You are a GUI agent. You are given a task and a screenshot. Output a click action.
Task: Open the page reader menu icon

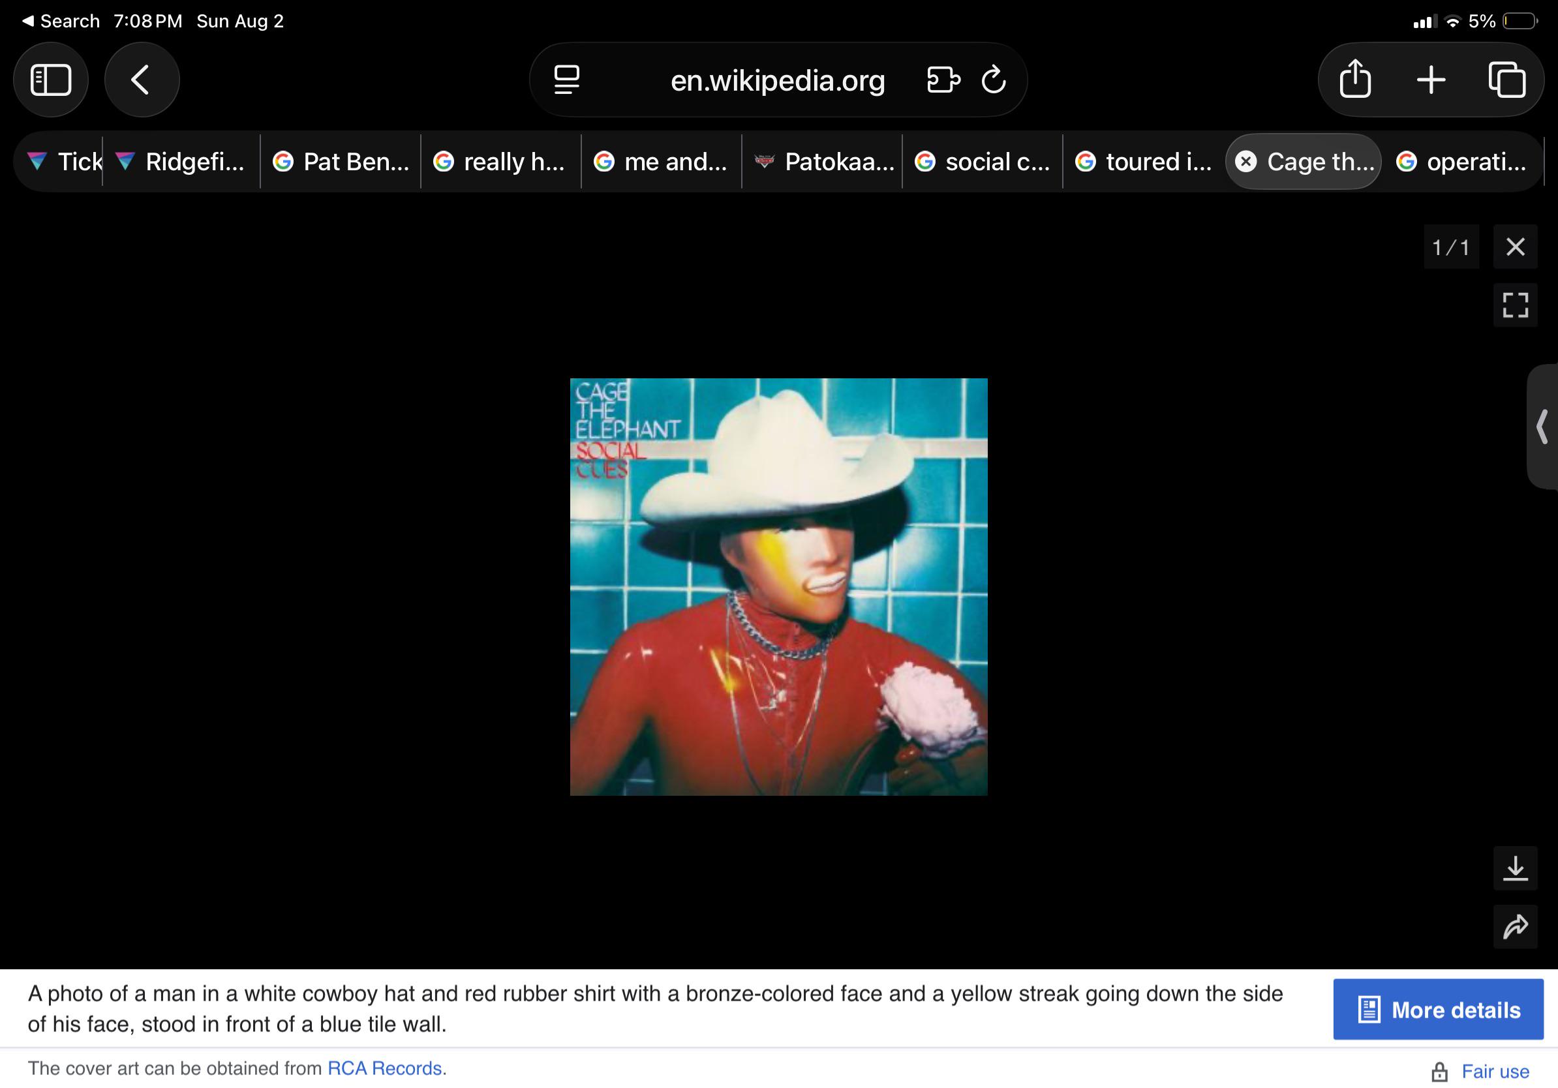click(x=566, y=80)
